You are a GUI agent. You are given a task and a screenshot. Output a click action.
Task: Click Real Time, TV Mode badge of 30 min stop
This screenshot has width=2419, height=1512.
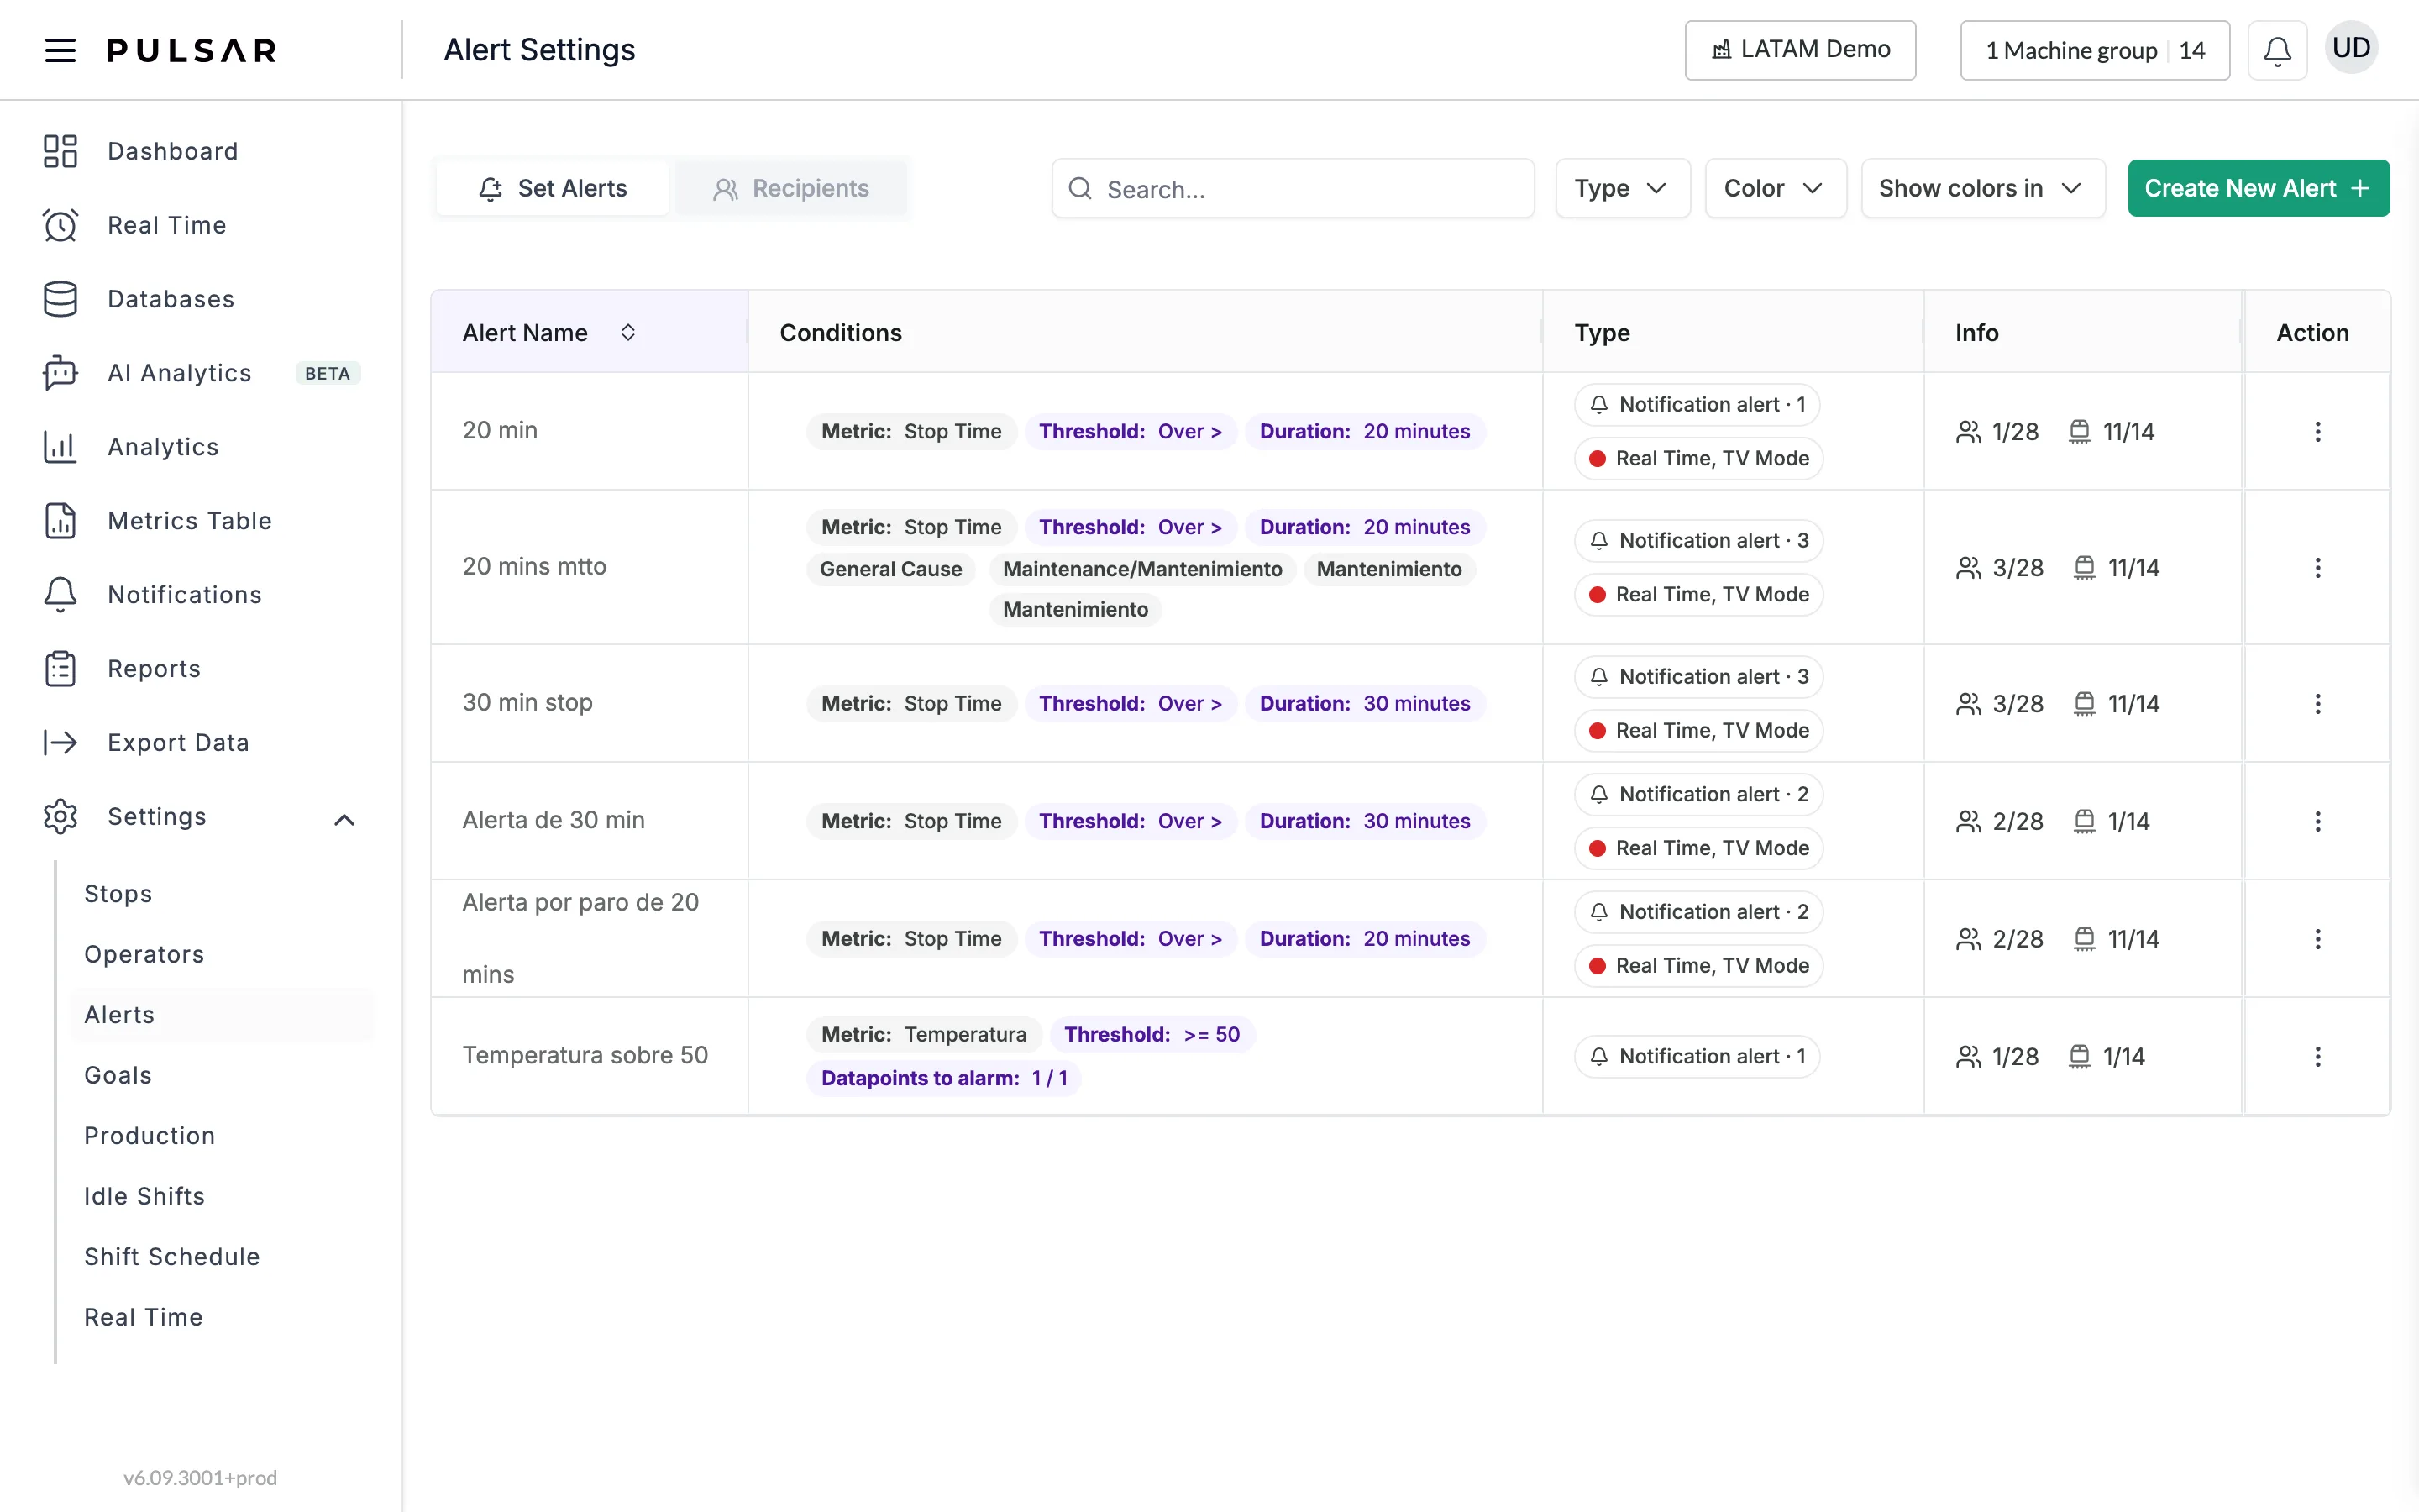1699,731
